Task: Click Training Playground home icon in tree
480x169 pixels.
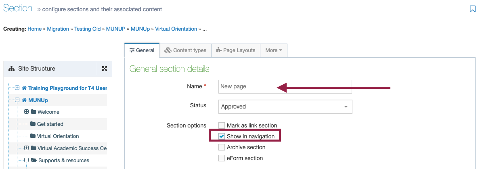Action: [x=25, y=88]
